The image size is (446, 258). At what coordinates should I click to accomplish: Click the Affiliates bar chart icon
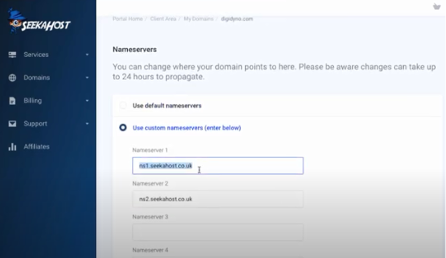[12, 146]
